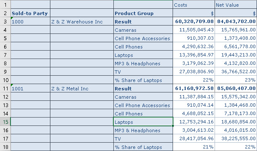Select the Net Value 85,060,407.00 cell
Viewport: 257px width, 151px height.
point(236,88)
